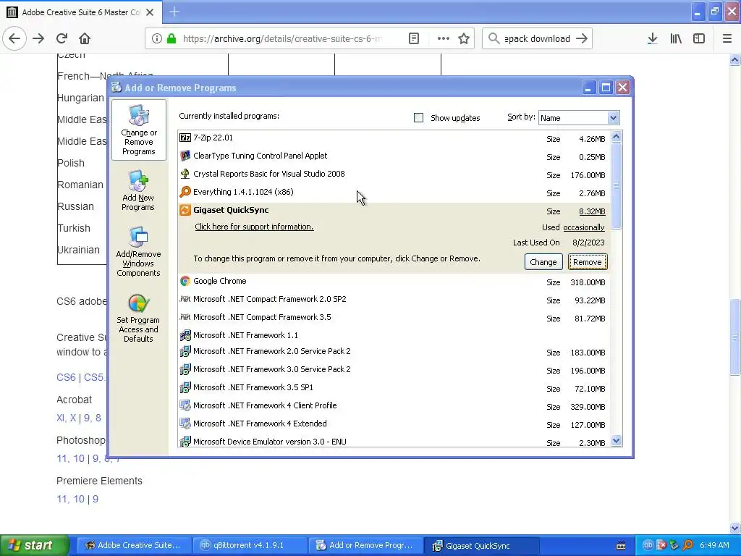Open Premiere Elements 9 link on webpage
Viewport: 741px width, 556px height.
click(x=96, y=500)
